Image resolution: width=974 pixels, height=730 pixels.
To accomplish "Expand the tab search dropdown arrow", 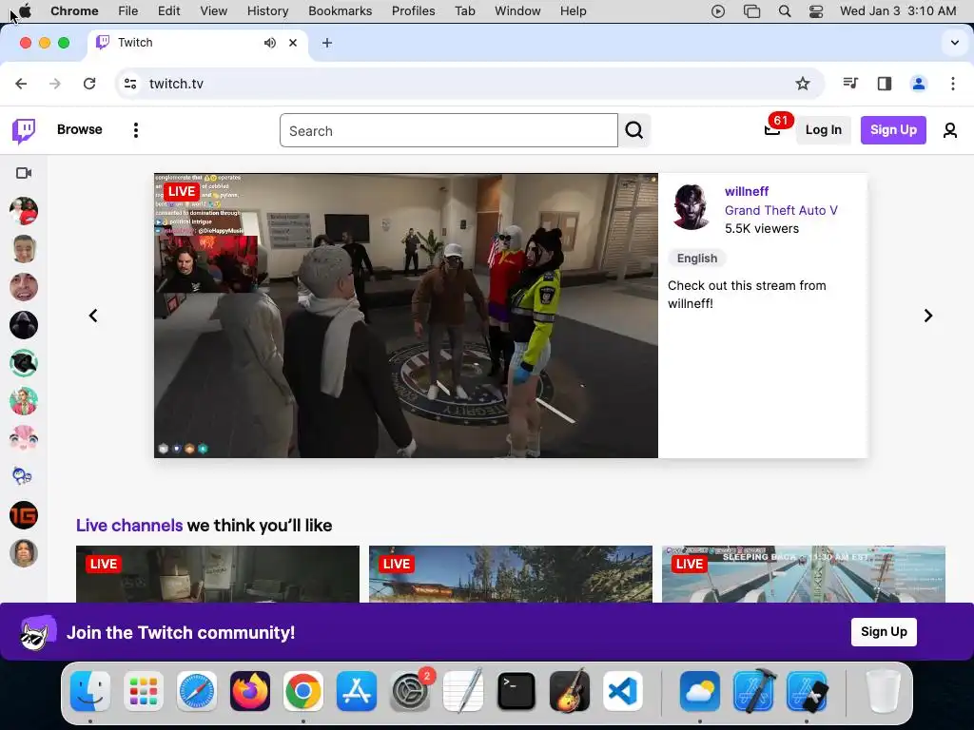I will pyautogui.click(x=954, y=43).
